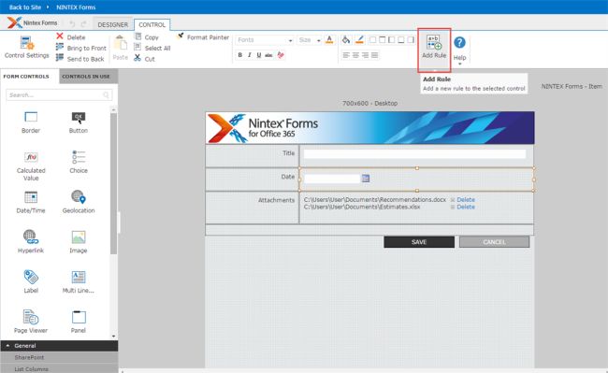Open the Date calendar picker

point(365,179)
